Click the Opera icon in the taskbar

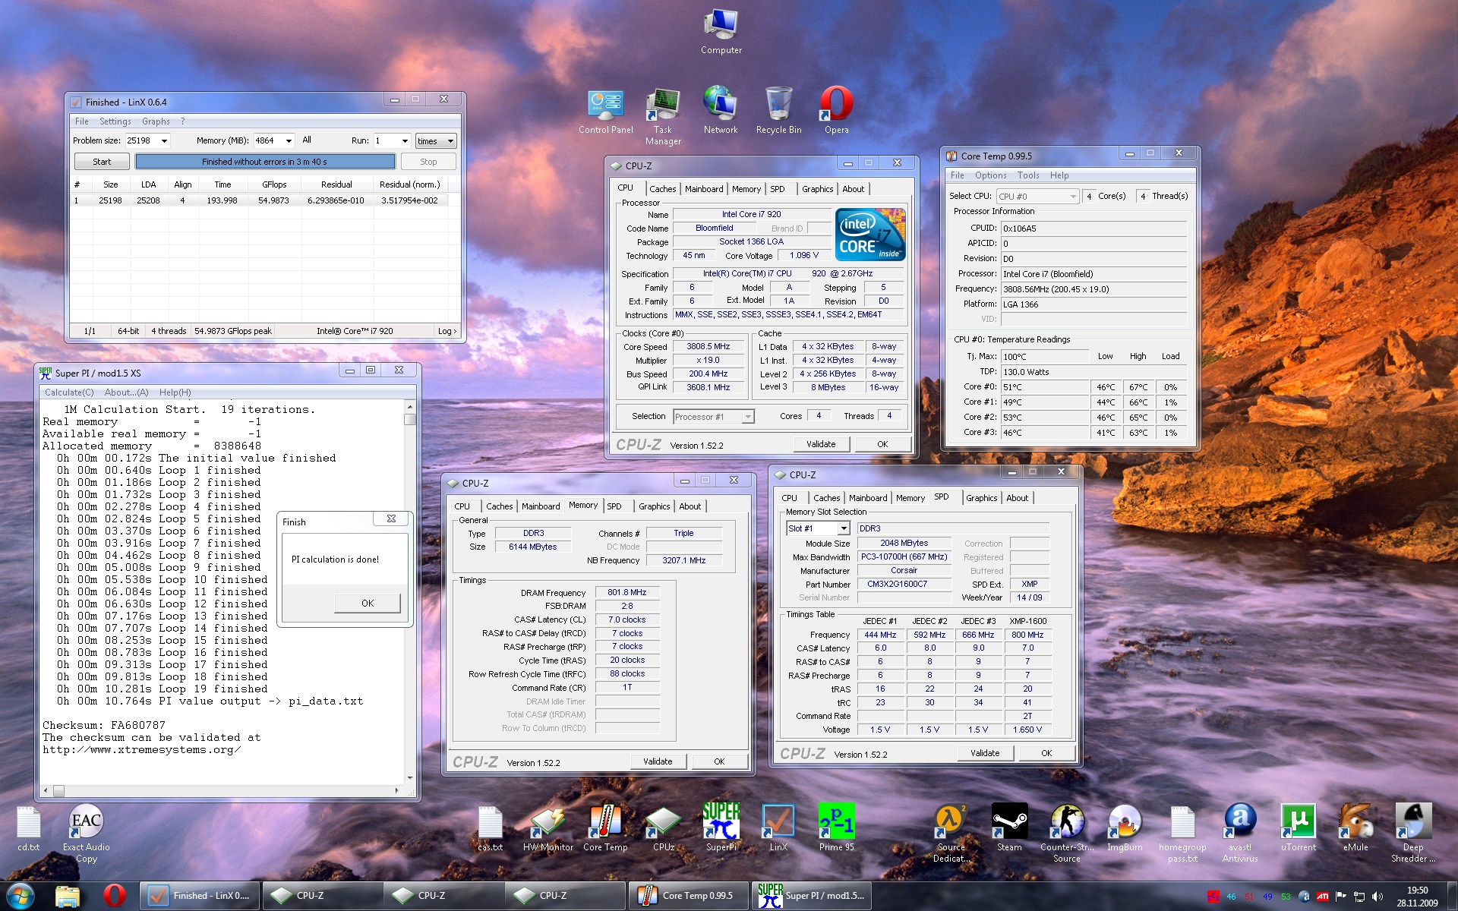click(x=115, y=896)
